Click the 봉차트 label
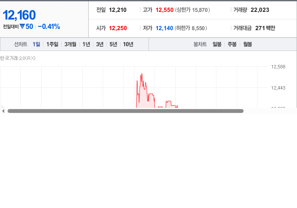297x208 pixels. click(200, 44)
